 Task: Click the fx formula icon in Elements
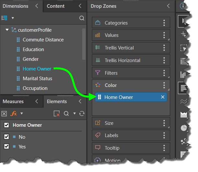click(x=14, y=113)
